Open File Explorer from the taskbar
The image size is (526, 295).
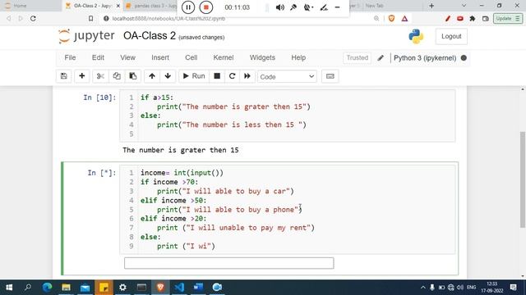[66, 288]
